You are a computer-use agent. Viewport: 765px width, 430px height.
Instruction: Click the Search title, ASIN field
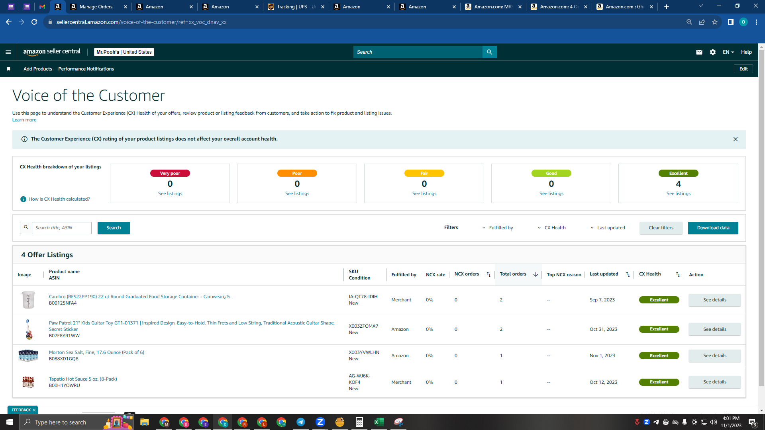coord(62,228)
